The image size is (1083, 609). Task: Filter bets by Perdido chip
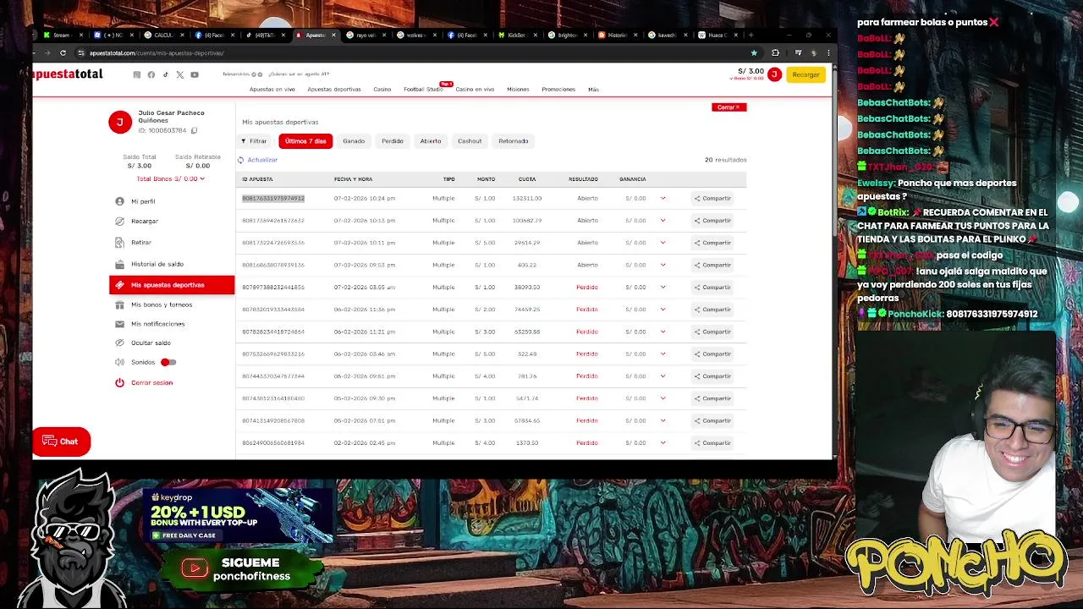click(393, 141)
